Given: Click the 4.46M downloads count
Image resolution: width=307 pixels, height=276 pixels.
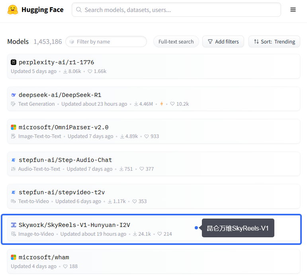Looking at the screenshot, I should tap(146, 104).
